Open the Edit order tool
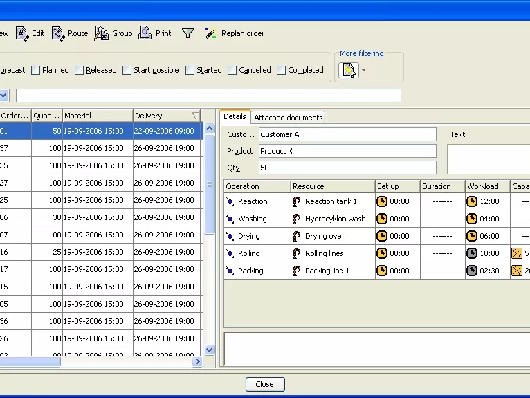 point(30,33)
